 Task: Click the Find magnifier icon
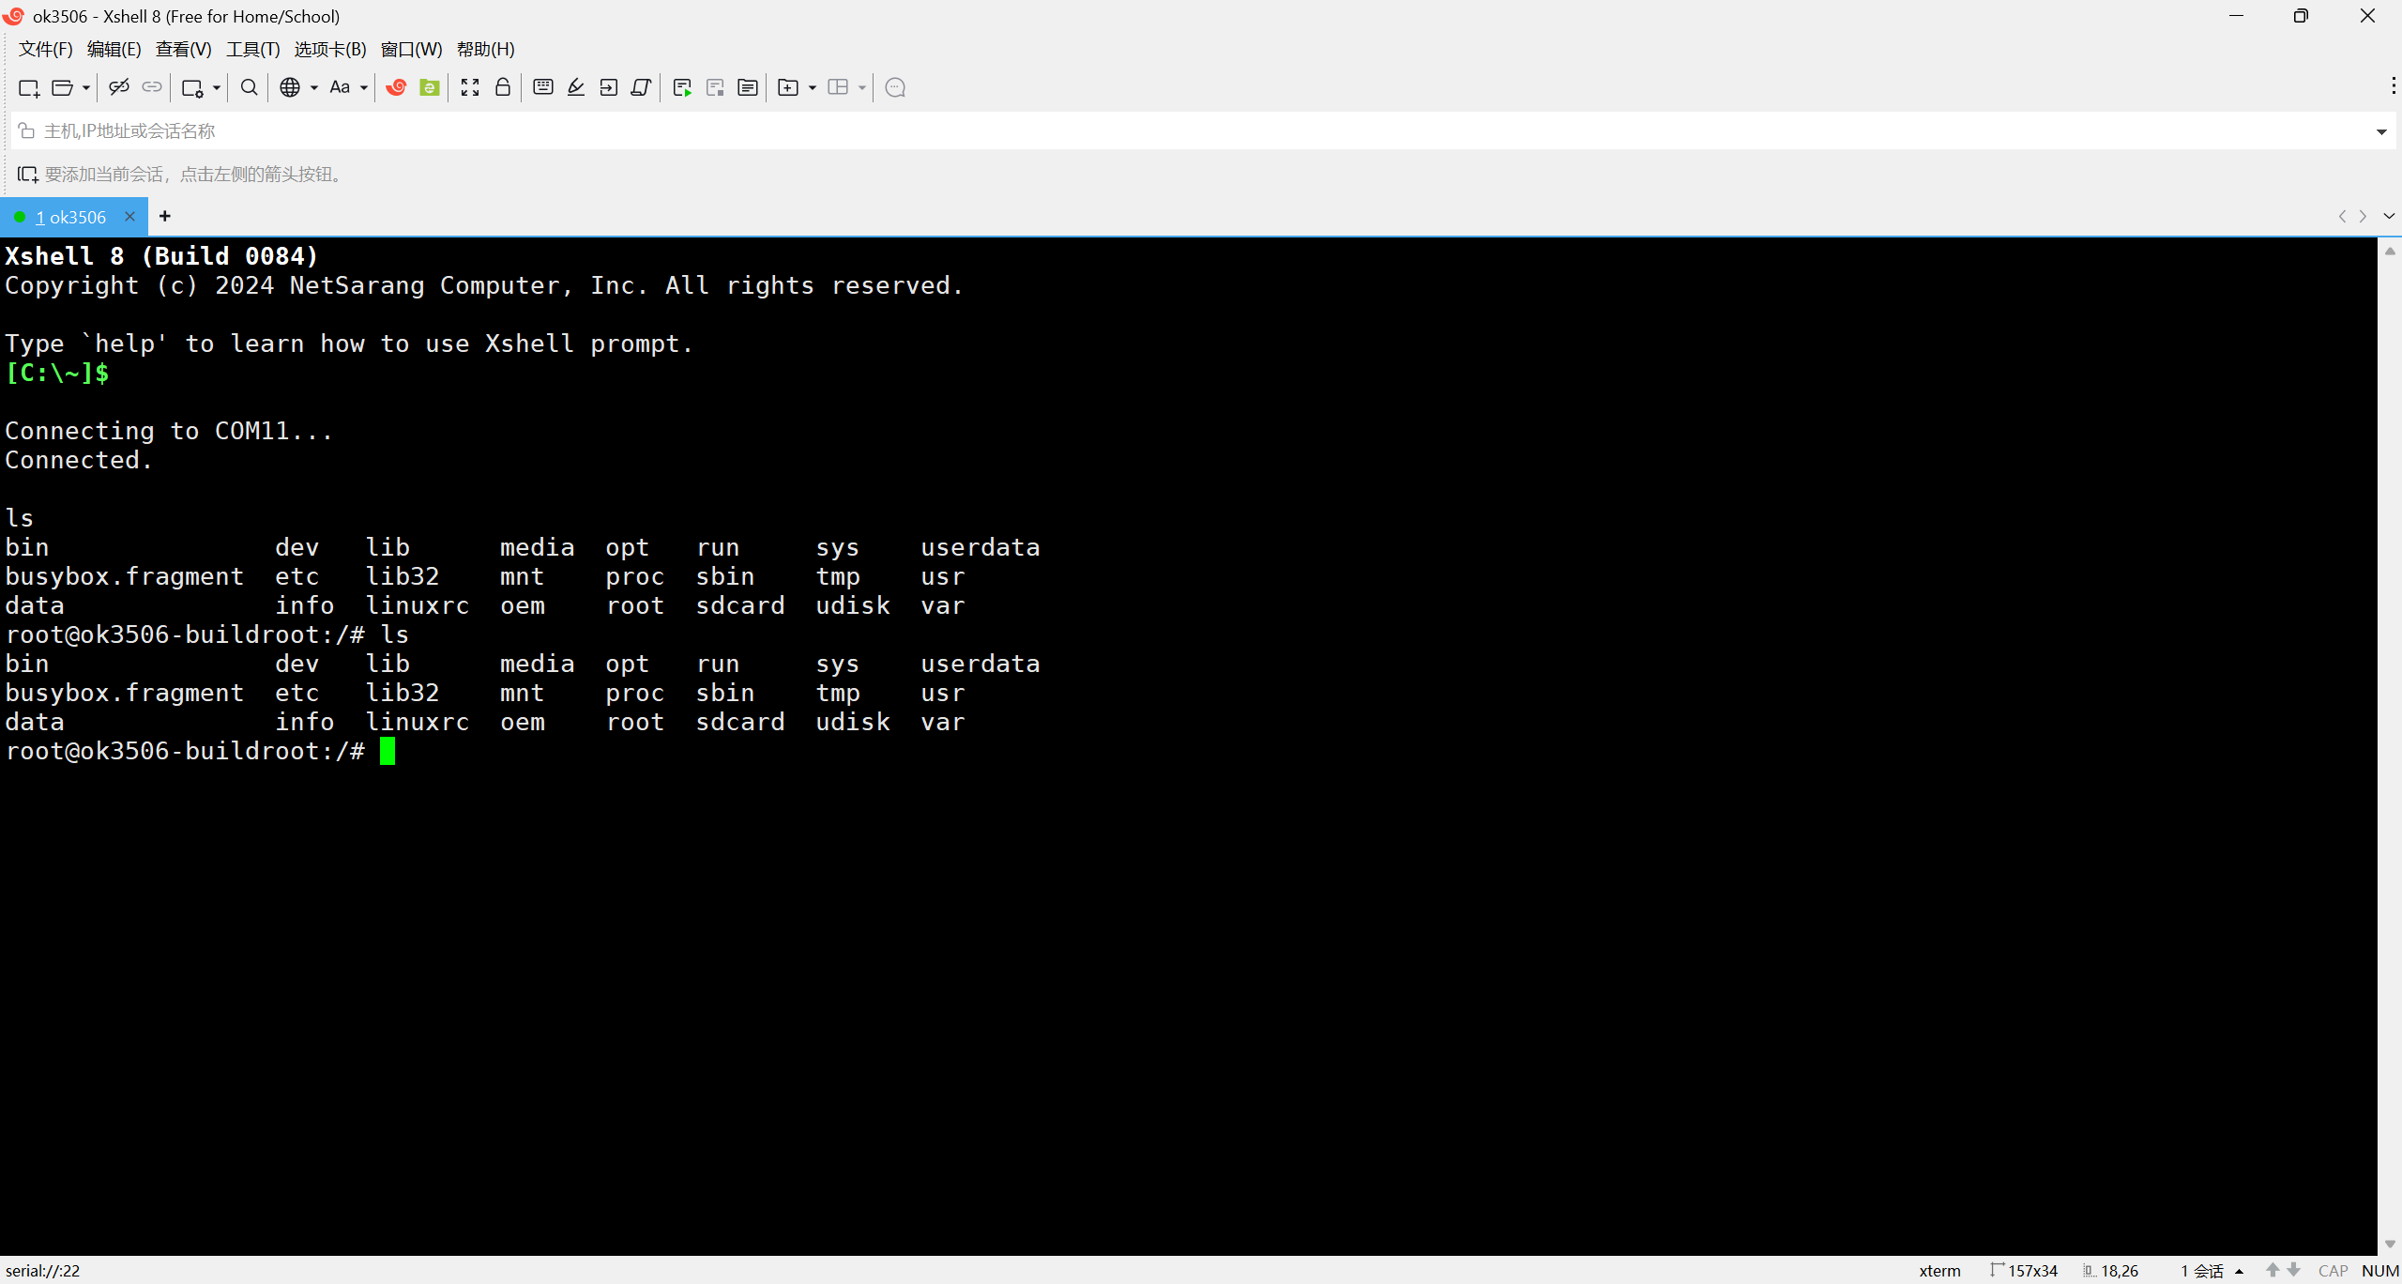point(249,87)
